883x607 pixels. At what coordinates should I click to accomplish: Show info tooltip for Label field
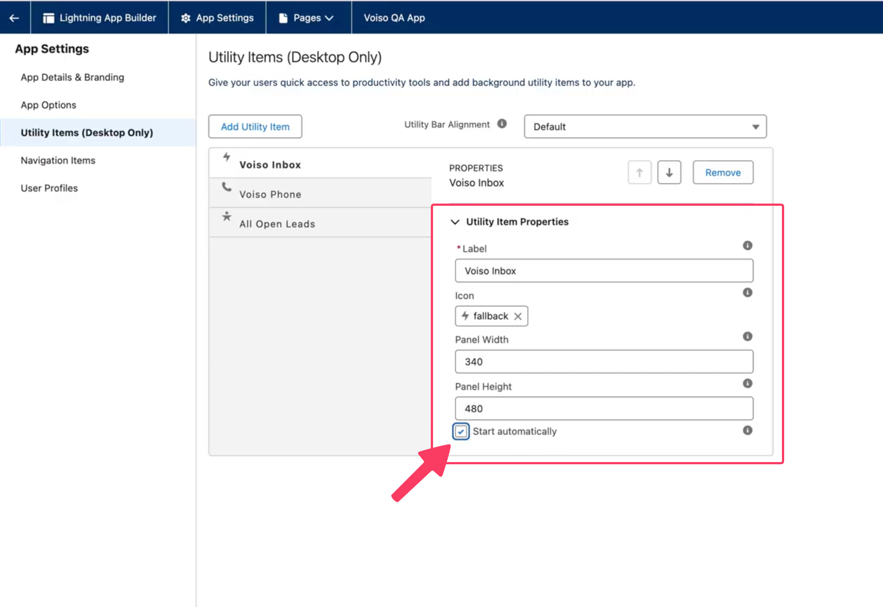point(748,245)
